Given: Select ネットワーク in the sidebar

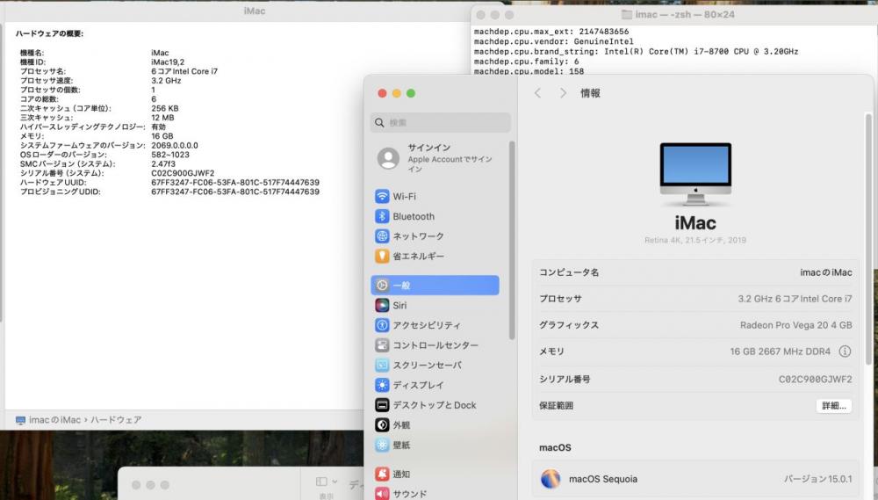Looking at the screenshot, I should 417,236.
